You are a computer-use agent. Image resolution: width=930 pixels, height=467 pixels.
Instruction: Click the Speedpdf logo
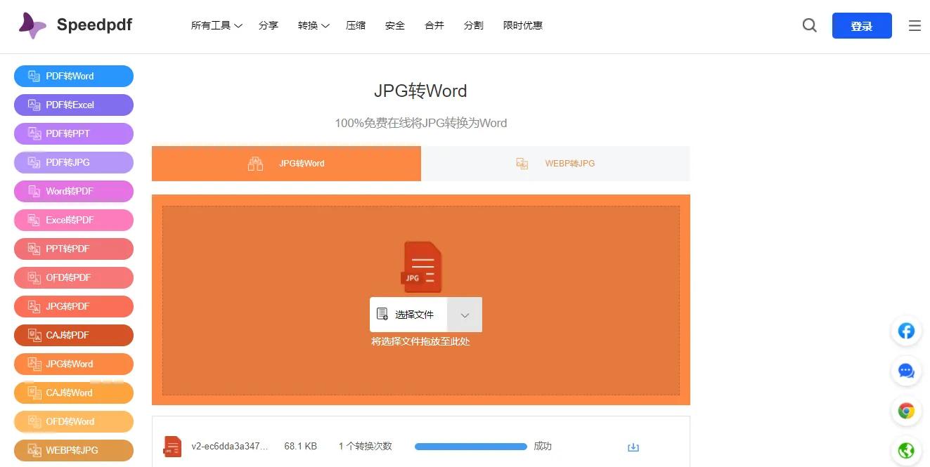pyautogui.click(x=75, y=25)
